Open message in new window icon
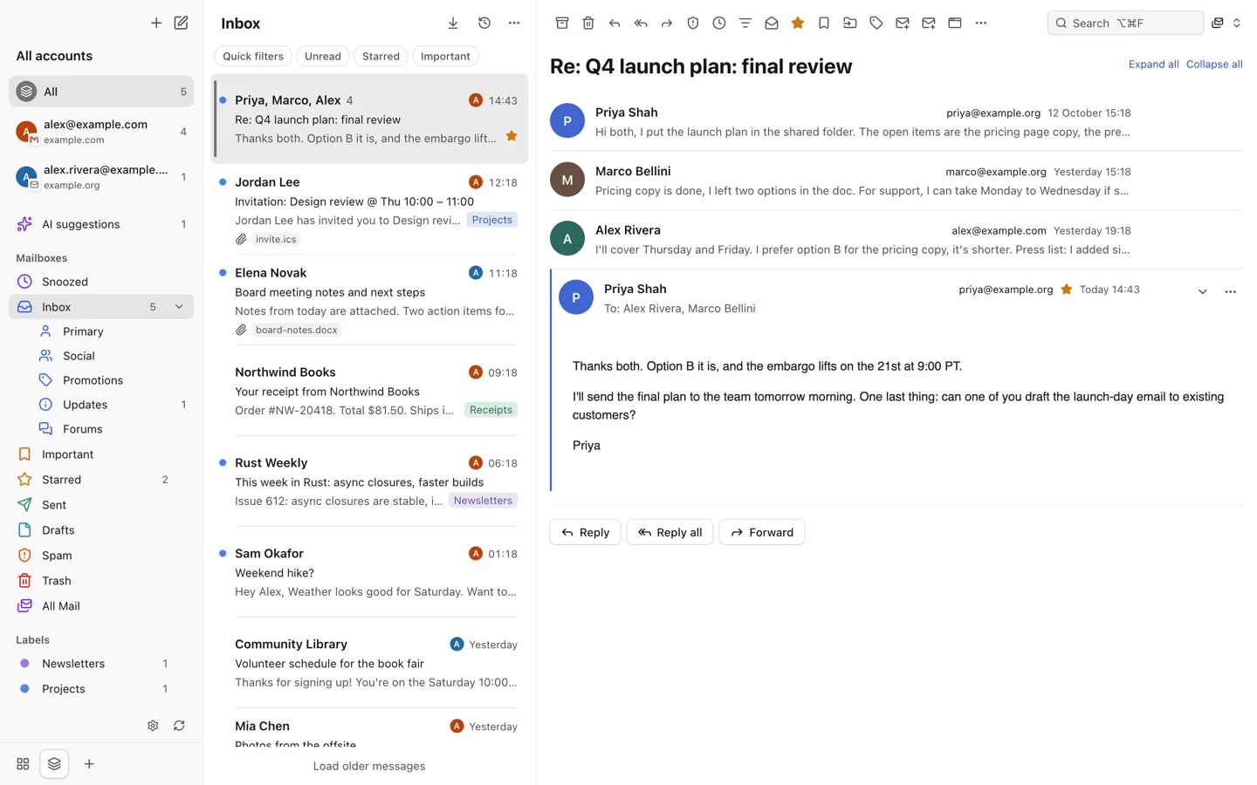 pyautogui.click(x=955, y=24)
